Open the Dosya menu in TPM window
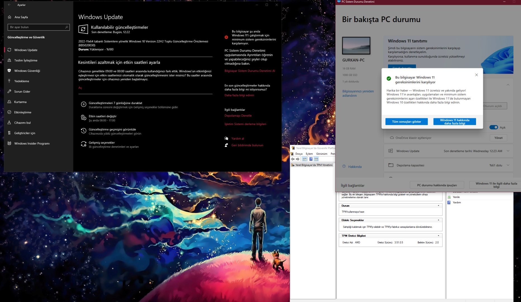 point(299,154)
